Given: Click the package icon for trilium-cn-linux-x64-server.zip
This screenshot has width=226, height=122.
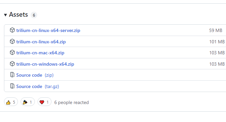Looking at the screenshot, I should 12,30.
